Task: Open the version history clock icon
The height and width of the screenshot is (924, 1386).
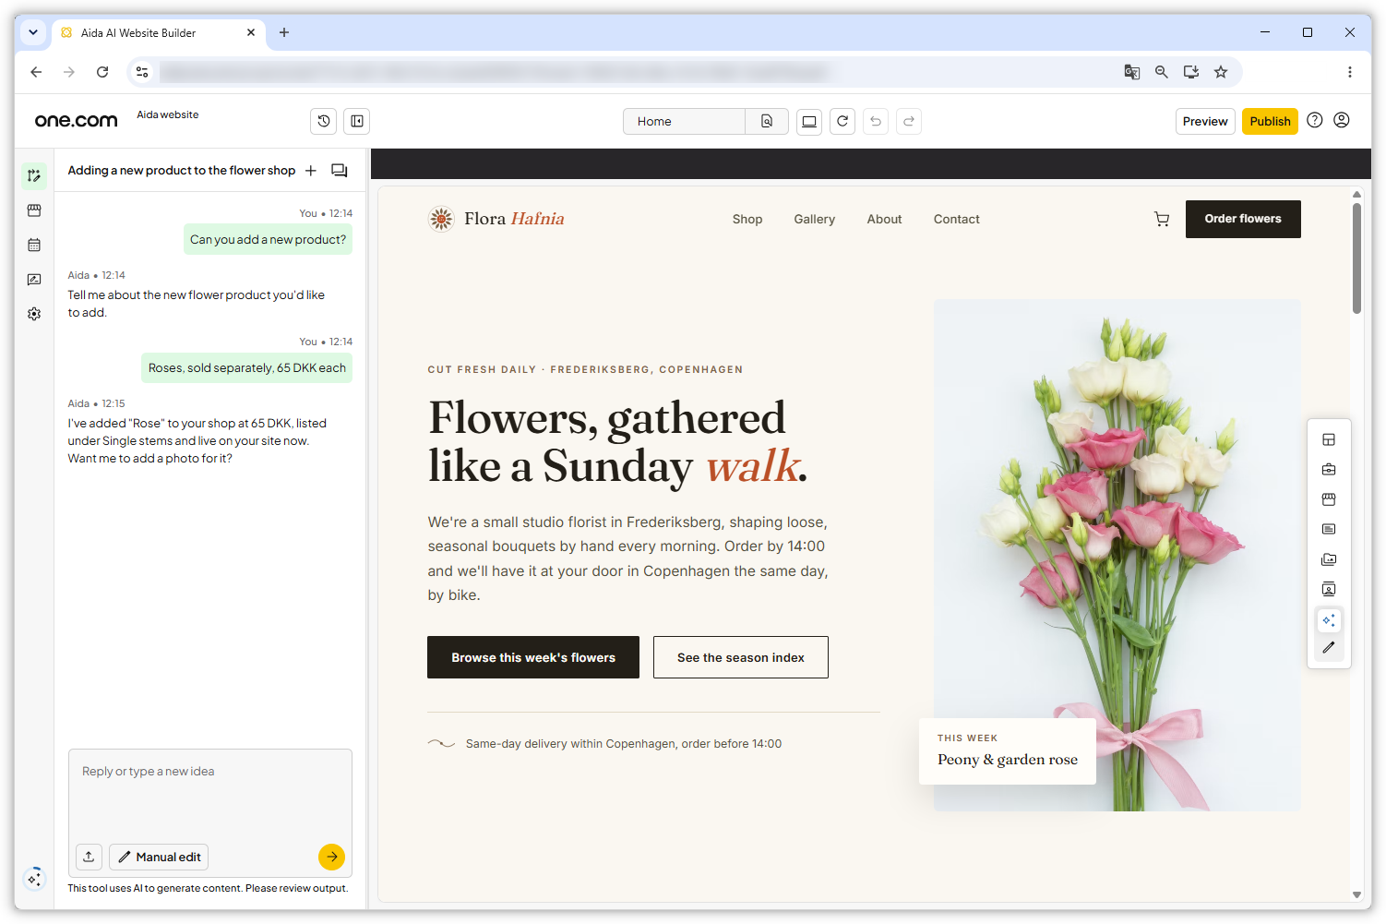Action: [324, 121]
